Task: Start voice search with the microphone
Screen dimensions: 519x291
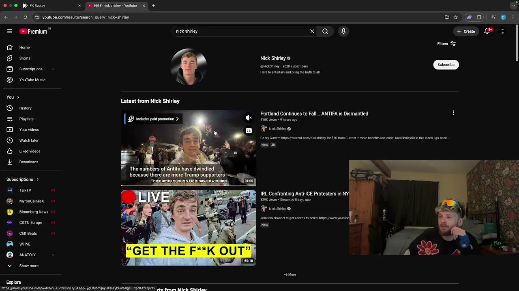Action: tap(343, 31)
